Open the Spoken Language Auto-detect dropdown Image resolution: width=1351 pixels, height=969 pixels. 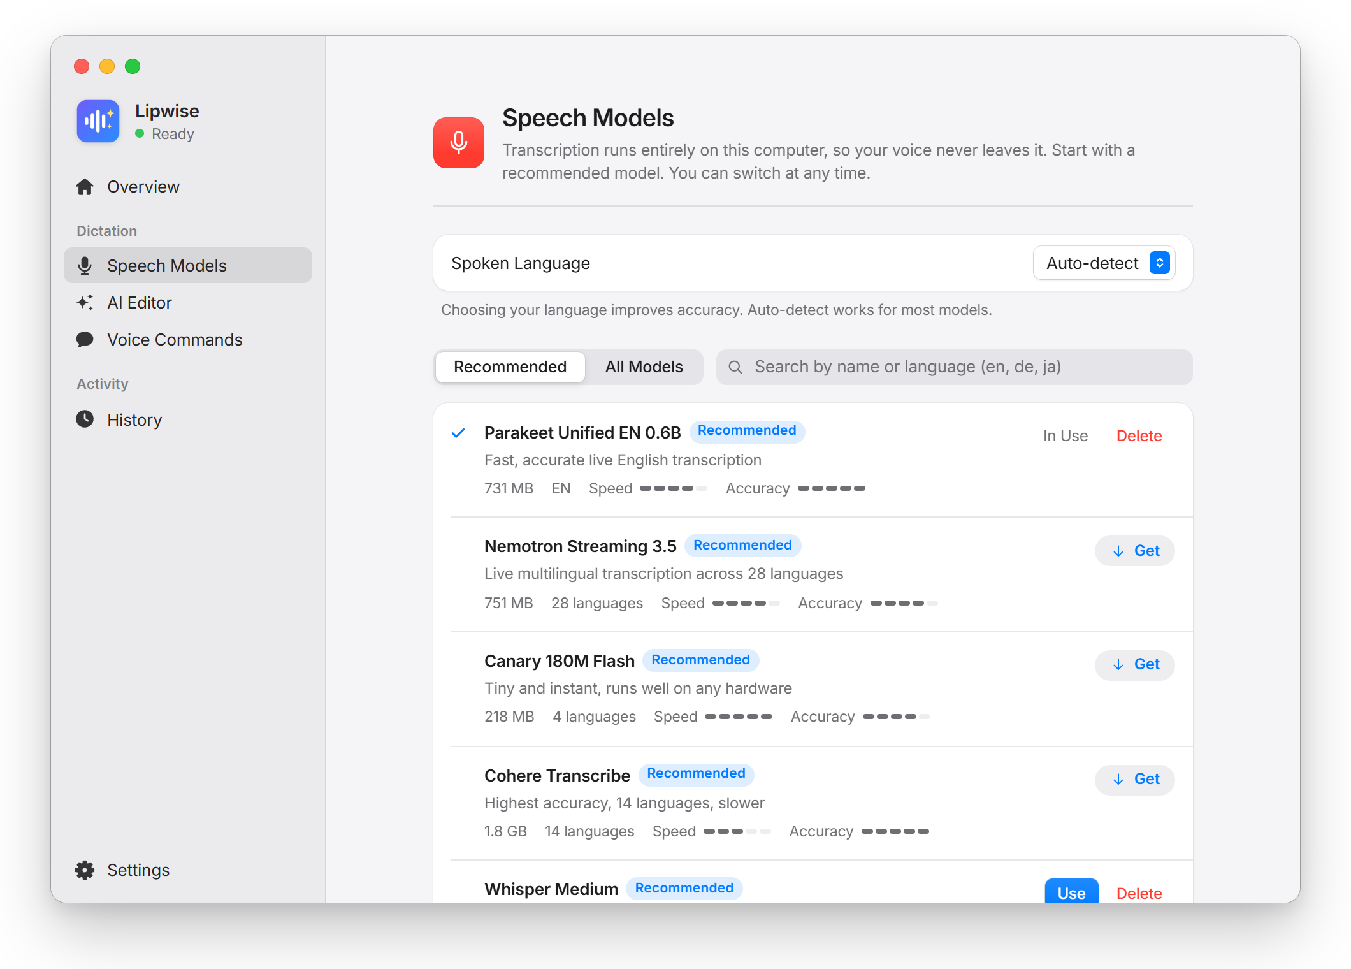click(x=1104, y=263)
